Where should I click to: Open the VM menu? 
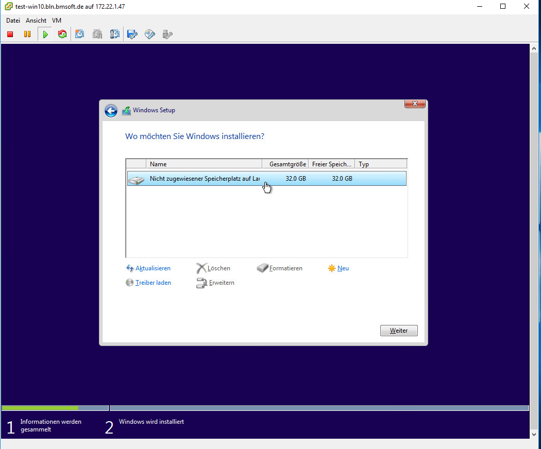click(57, 21)
